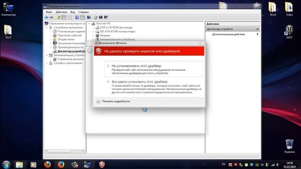Click the uninstall device toolbar icon
The image size is (301, 169).
(x=101, y=17)
